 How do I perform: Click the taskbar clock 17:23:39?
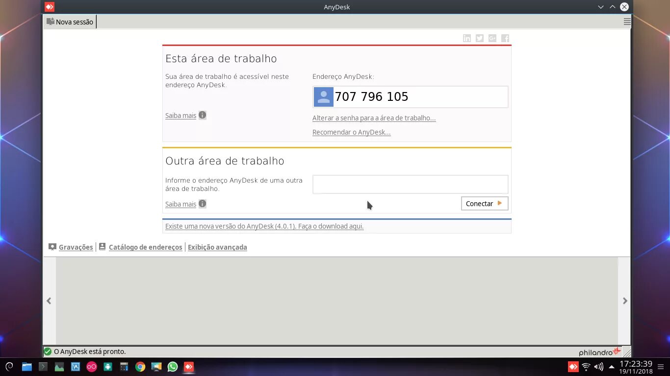[x=636, y=364]
